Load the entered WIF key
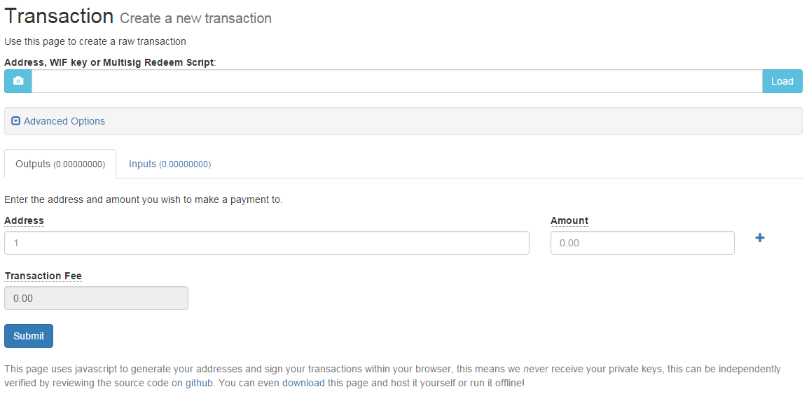The height and width of the screenshot is (408, 809). [782, 81]
